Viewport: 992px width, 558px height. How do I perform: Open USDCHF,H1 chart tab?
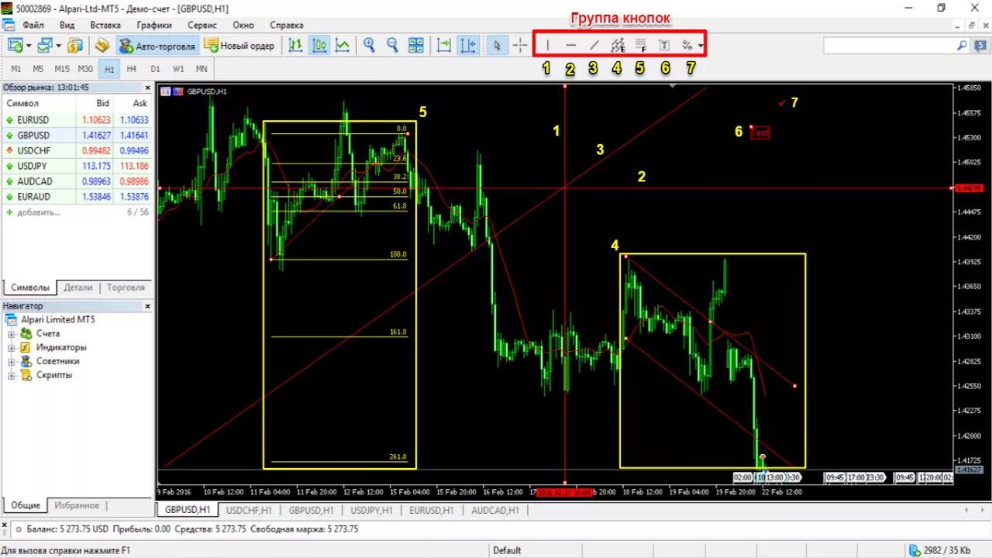coord(249,510)
